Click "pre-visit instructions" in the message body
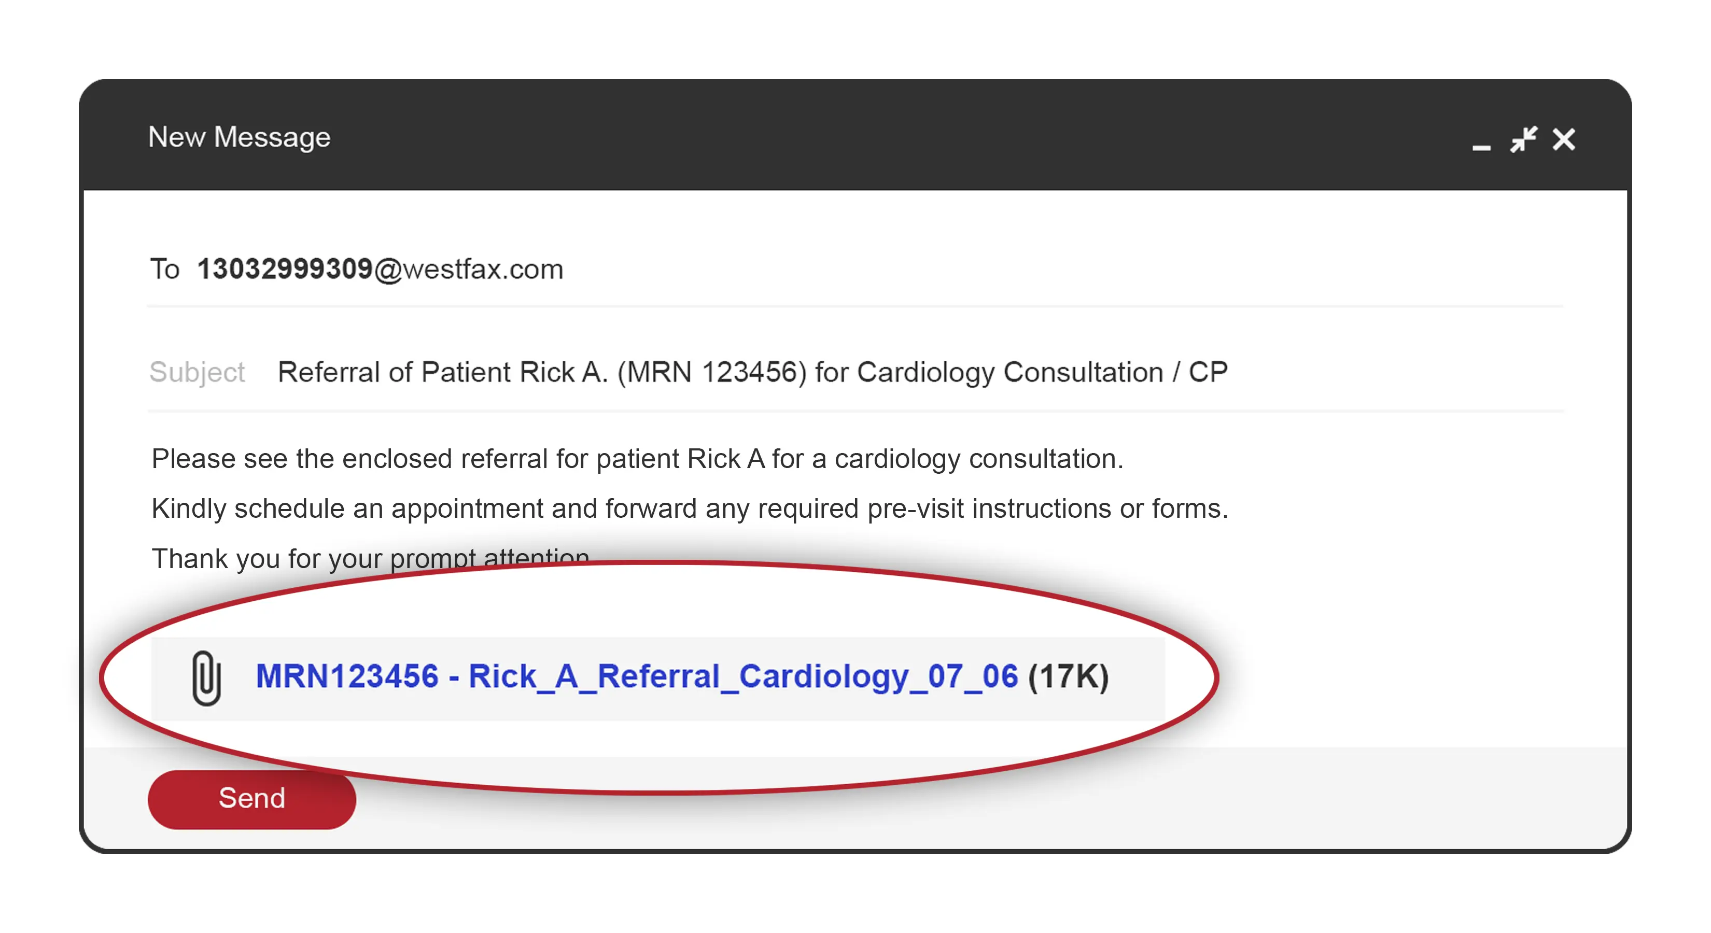This screenshot has width=1711, height=933. click(x=989, y=508)
